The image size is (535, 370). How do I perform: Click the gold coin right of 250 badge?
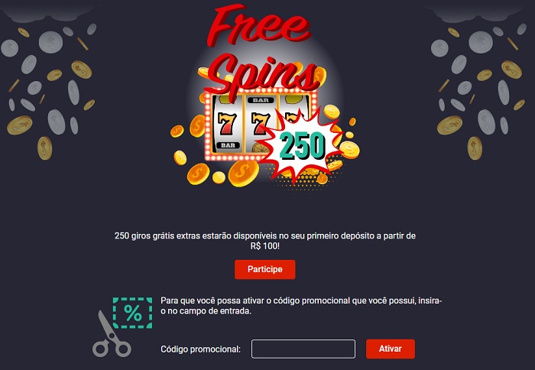click(x=350, y=150)
